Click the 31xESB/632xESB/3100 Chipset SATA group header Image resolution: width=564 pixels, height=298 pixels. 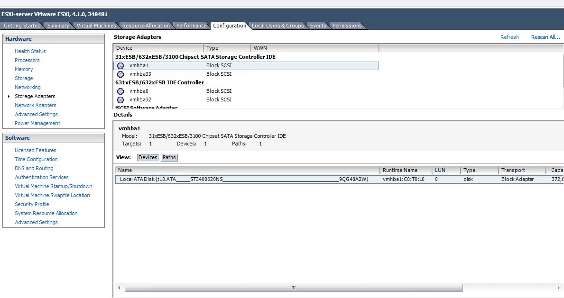pos(195,57)
